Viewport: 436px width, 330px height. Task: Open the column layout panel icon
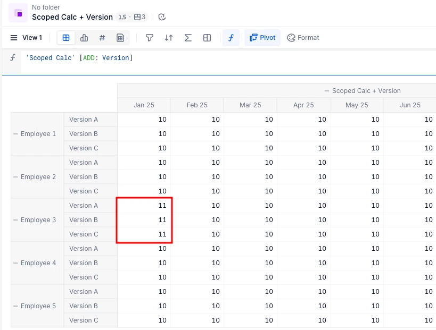(207, 38)
